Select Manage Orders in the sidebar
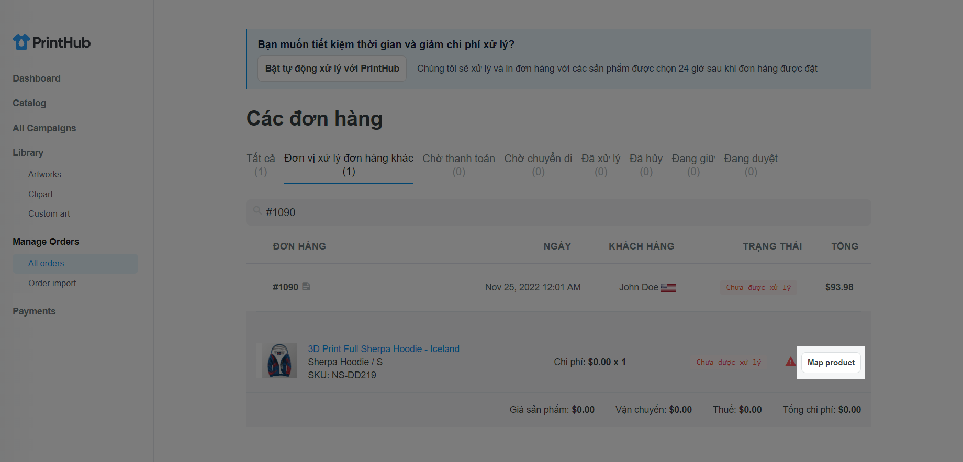963x462 pixels. click(x=46, y=242)
